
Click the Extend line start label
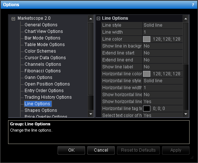tap(118, 53)
